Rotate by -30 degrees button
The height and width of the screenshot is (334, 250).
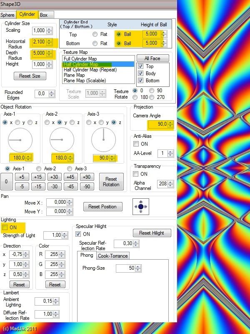(x=54, y=186)
